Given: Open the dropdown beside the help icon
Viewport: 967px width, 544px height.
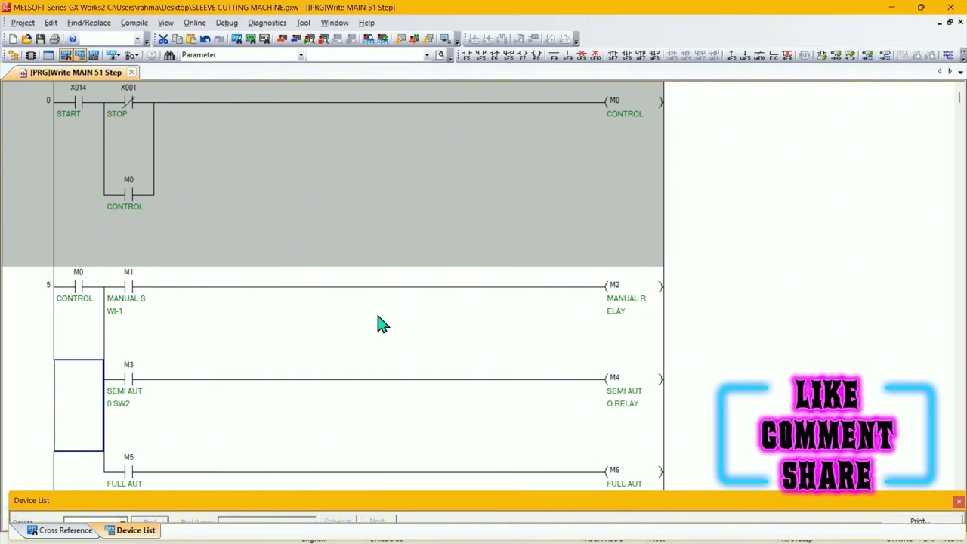Looking at the screenshot, I should point(137,39).
